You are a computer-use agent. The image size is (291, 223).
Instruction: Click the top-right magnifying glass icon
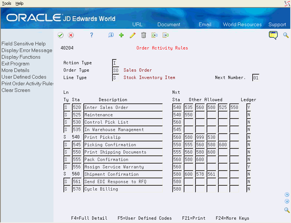[x=286, y=35]
